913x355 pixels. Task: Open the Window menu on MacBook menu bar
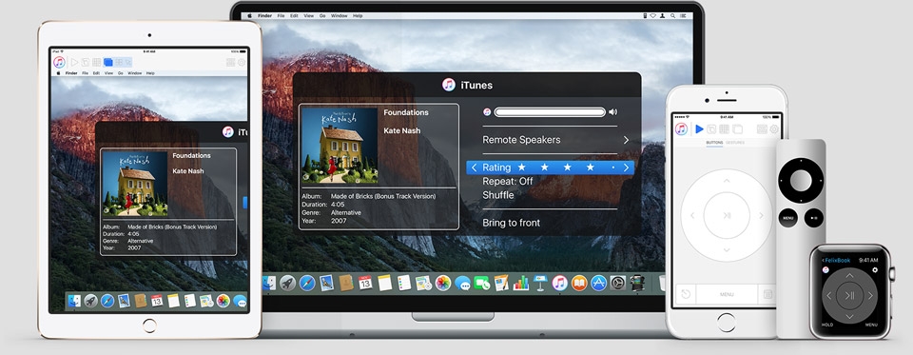pos(340,16)
